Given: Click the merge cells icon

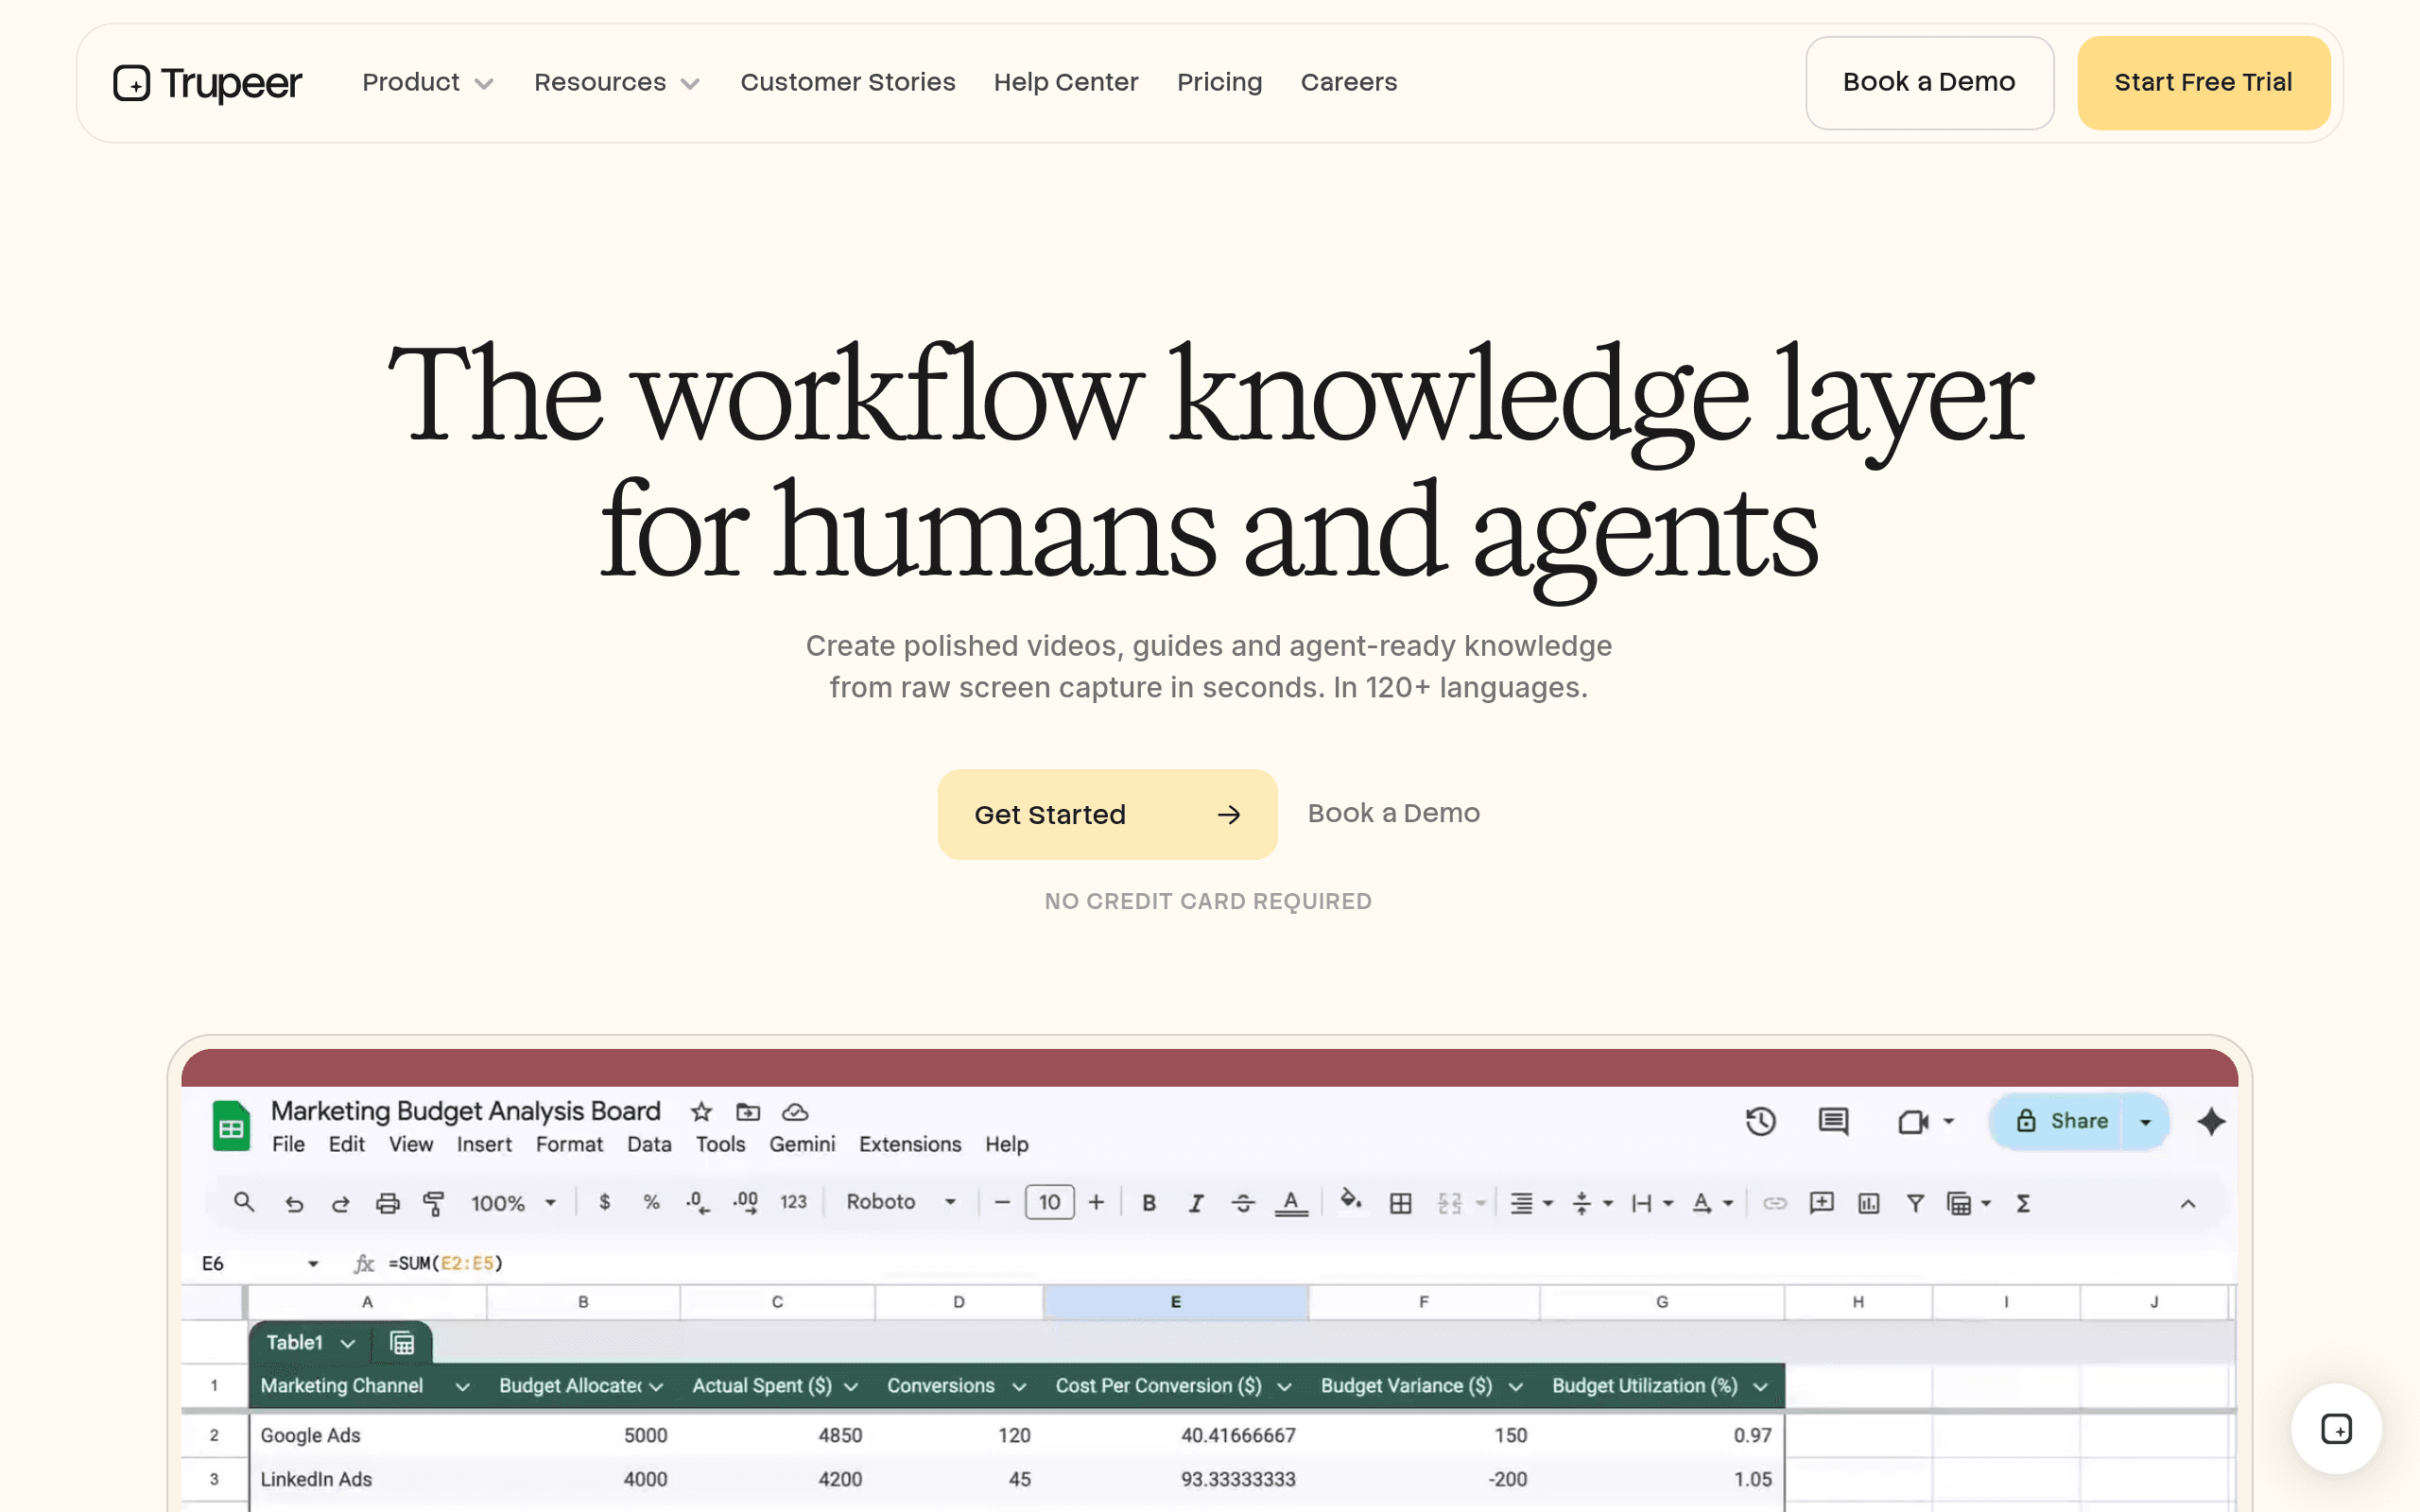Looking at the screenshot, I should (x=1450, y=1203).
